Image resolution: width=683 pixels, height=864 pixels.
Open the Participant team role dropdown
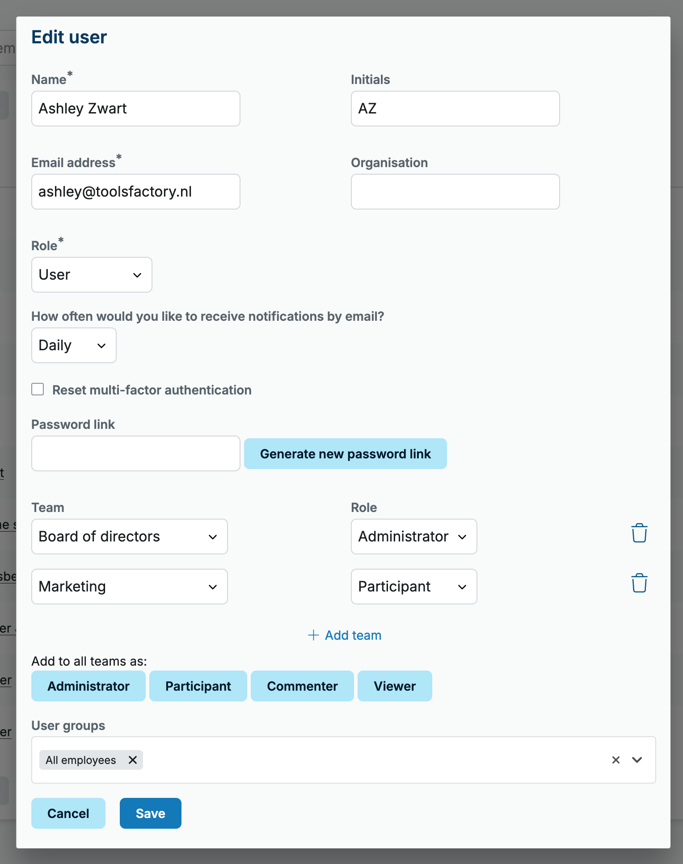coord(414,587)
